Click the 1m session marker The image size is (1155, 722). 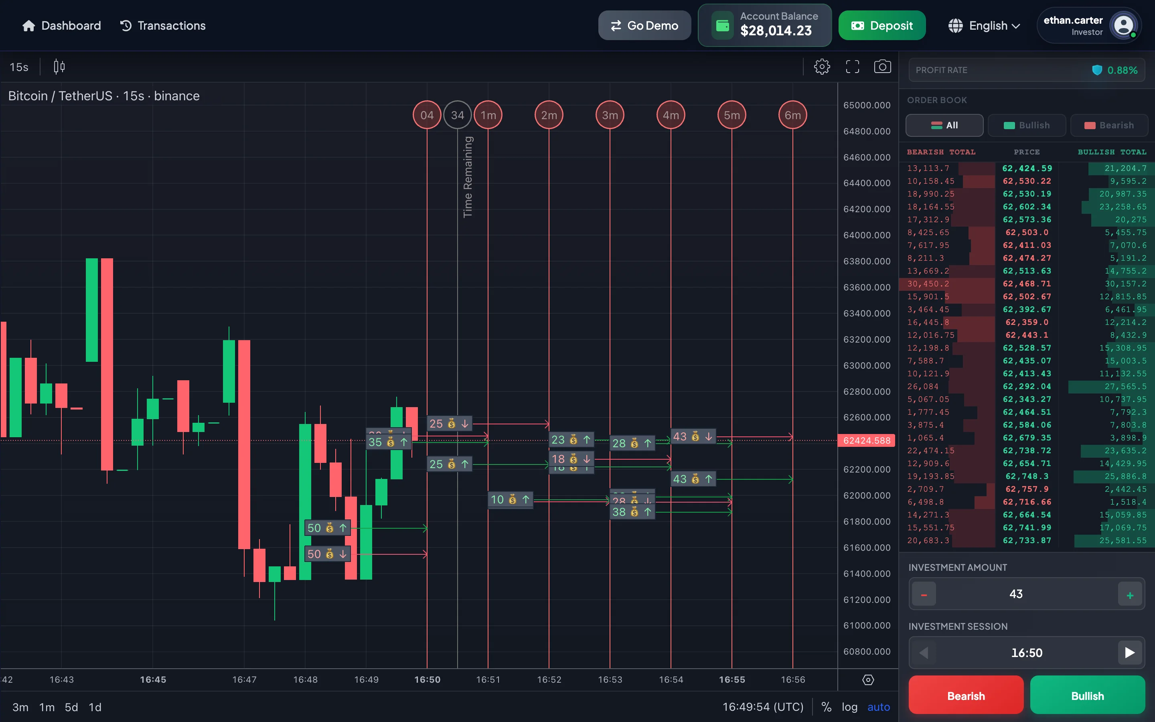[488, 115]
